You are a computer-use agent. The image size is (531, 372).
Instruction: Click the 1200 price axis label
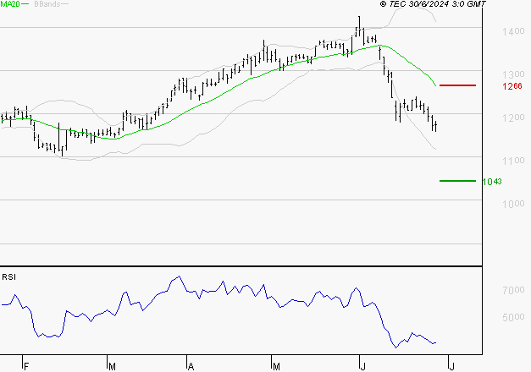point(513,118)
